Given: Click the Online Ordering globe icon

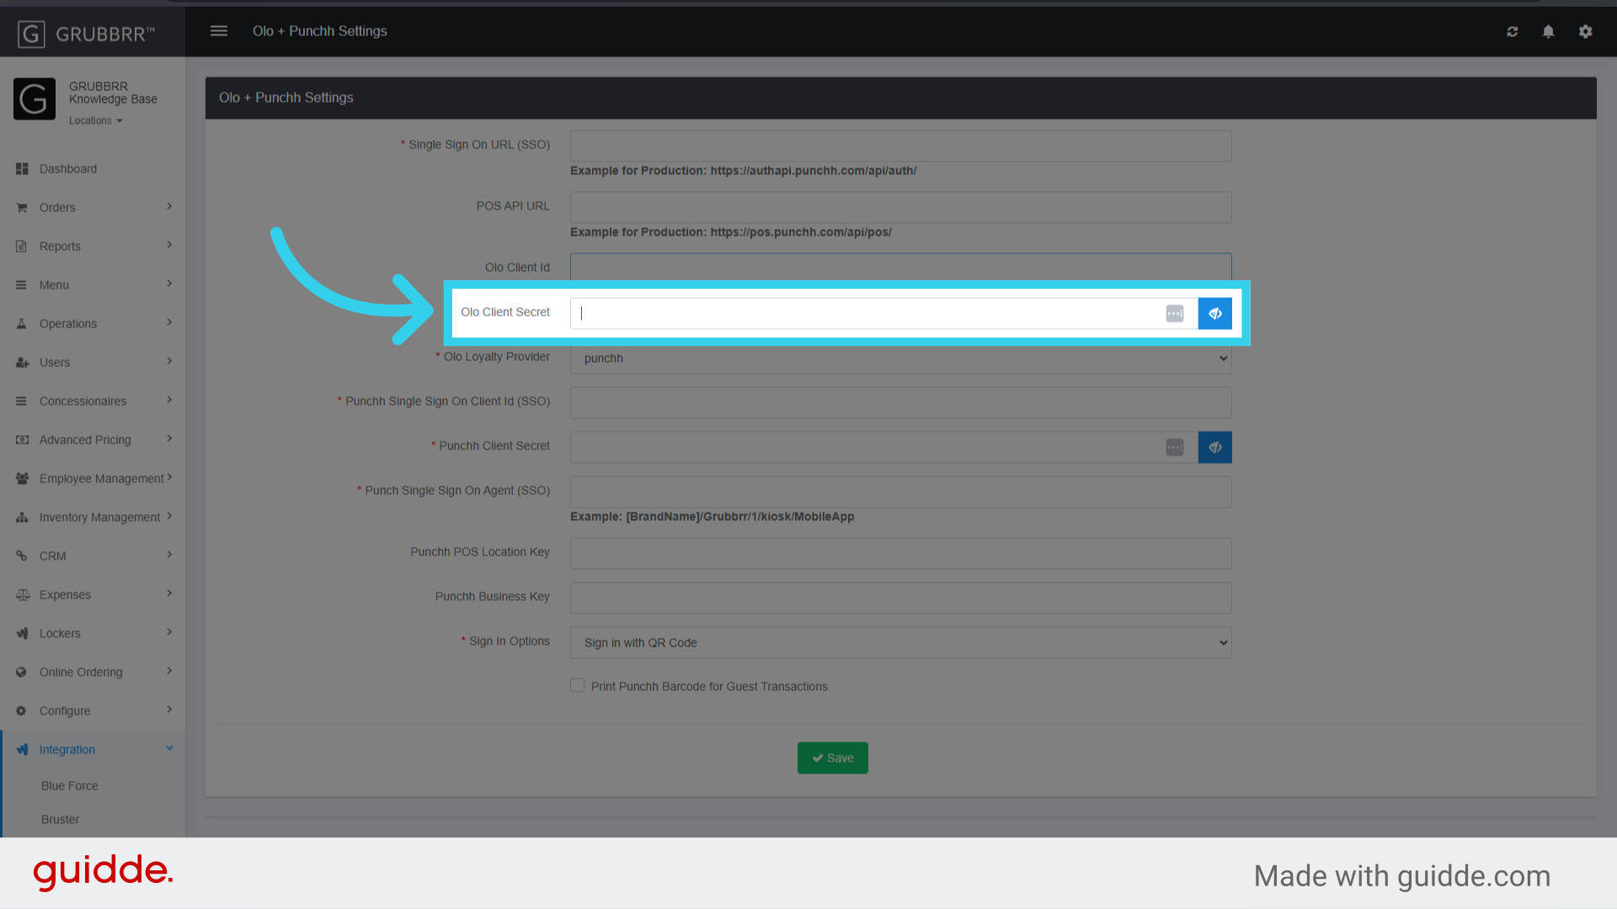Looking at the screenshot, I should (x=22, y=672).
